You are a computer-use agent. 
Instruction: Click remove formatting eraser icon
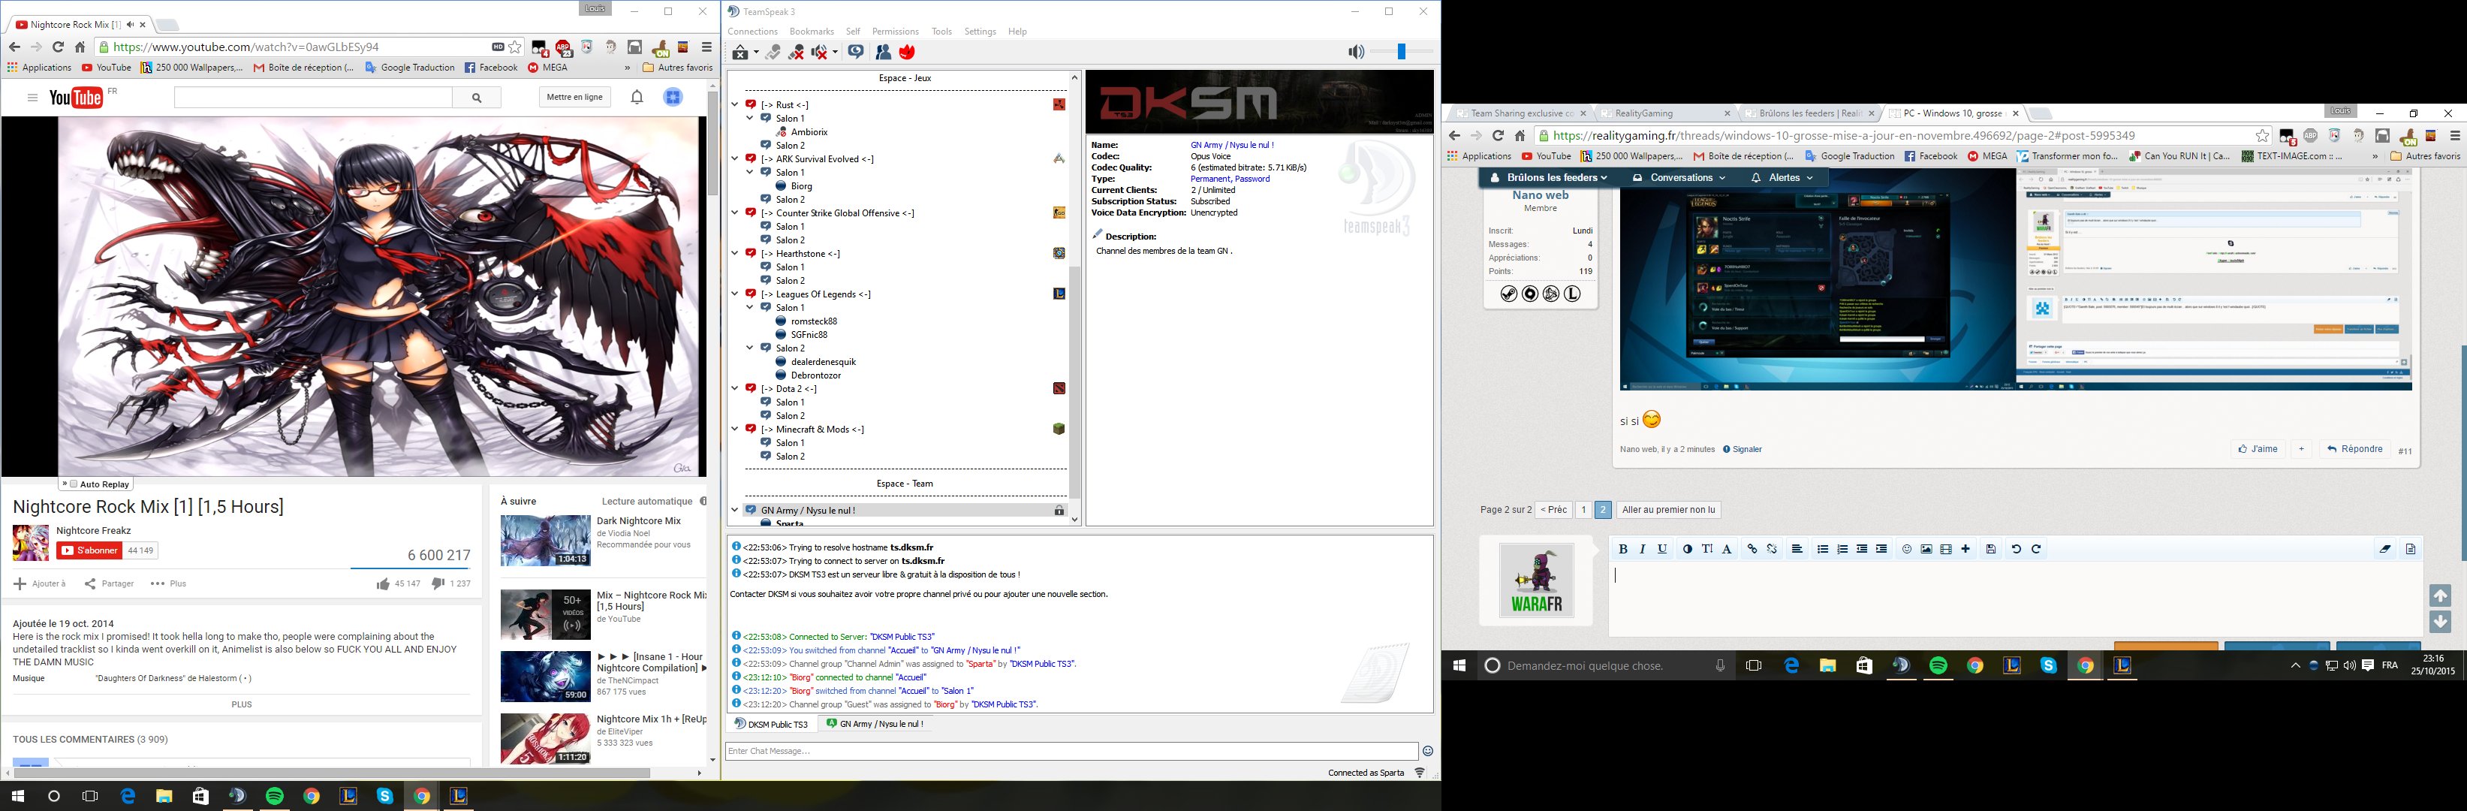point(2384,550)
